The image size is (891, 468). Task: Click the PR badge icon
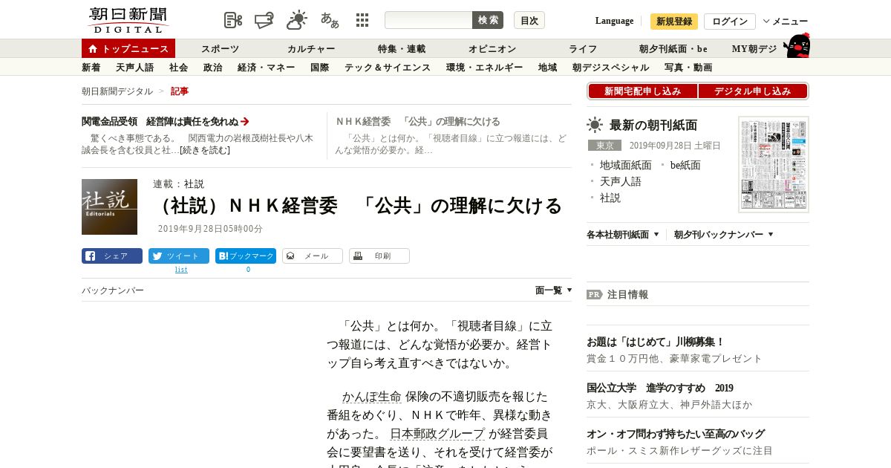click(x=594, y=294)
